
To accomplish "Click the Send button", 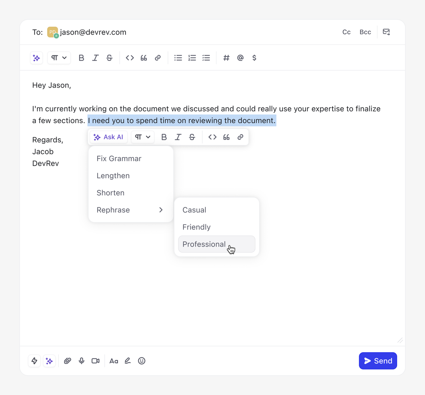I will pyautogui.click(x=378, y=361).
